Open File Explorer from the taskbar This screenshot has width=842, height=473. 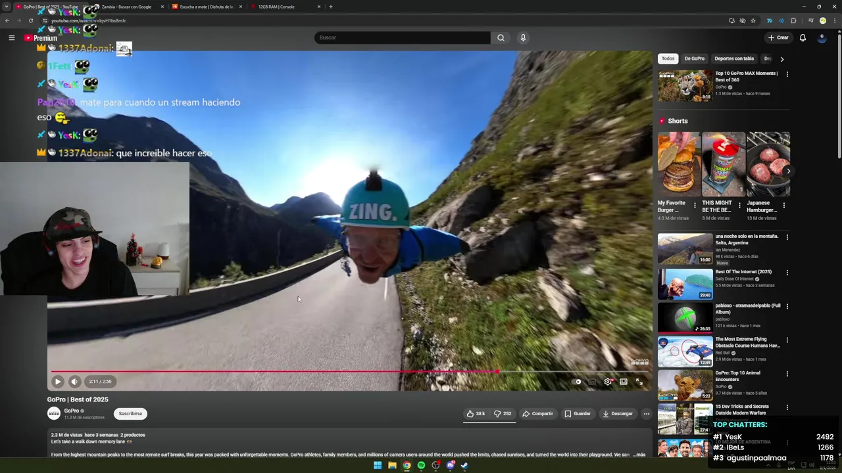(392, 466)
